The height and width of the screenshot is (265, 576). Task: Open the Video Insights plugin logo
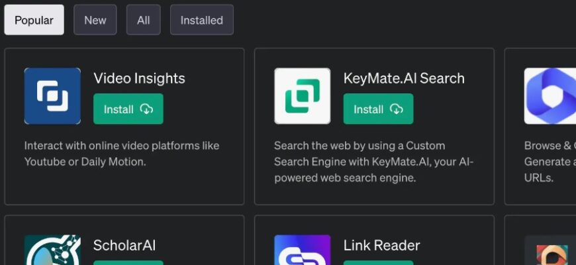(52, 96)
